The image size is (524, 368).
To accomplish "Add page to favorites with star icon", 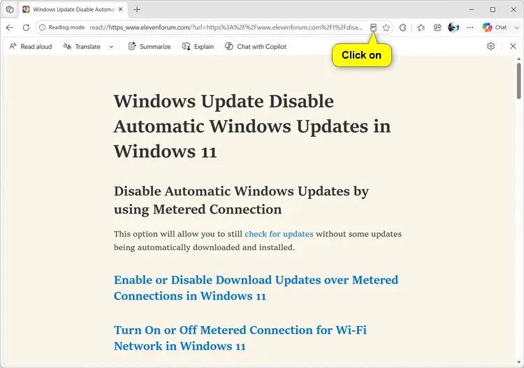I will tap(386, 27).
